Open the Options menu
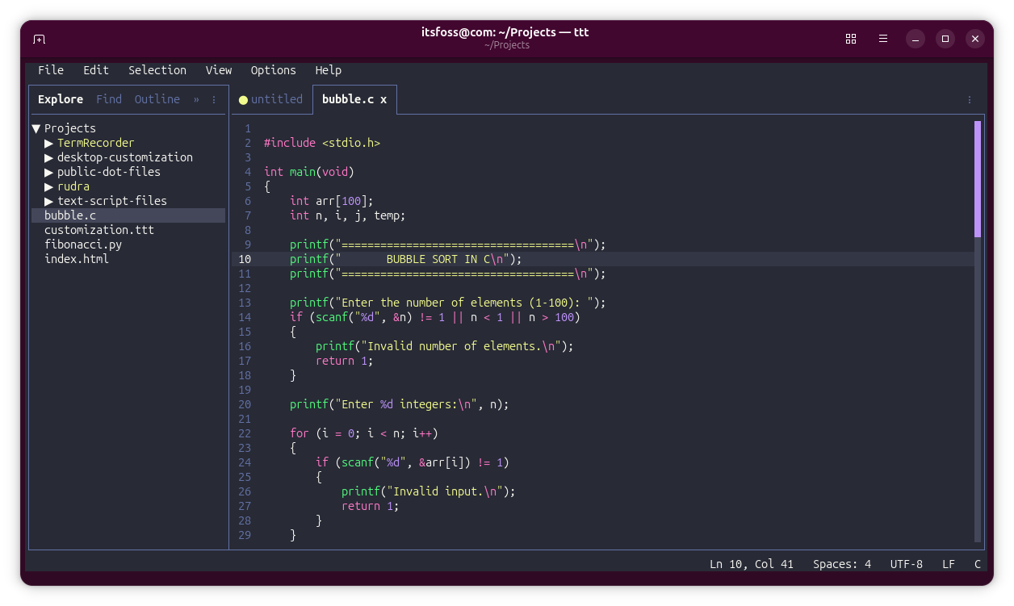 [x=274, y=70]
